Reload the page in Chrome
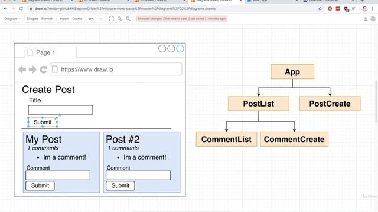This screenshot has width=378, height=212. (x=21, y=9)
